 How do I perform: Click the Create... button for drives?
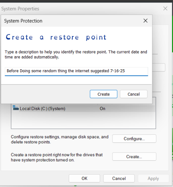pos(134,156)
